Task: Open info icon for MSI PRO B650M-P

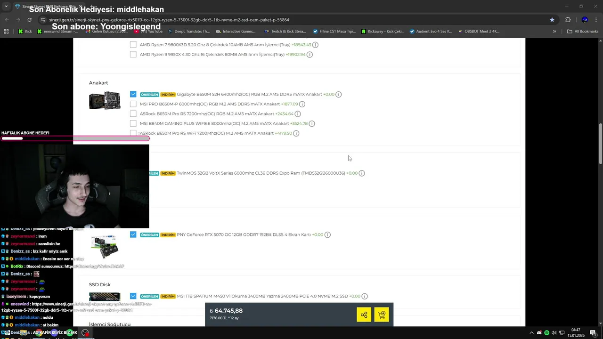Action: pyautogui.click(x=302, y=104)
